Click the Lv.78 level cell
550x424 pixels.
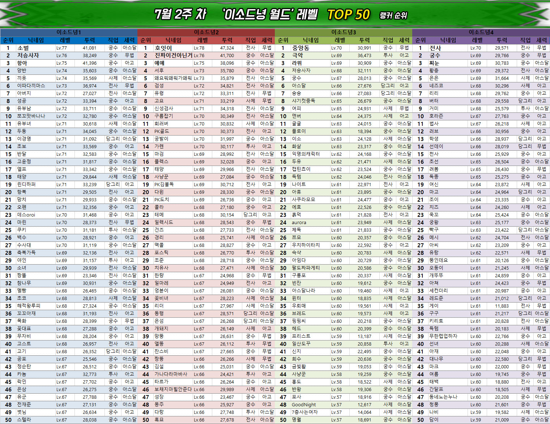[199, 48]
